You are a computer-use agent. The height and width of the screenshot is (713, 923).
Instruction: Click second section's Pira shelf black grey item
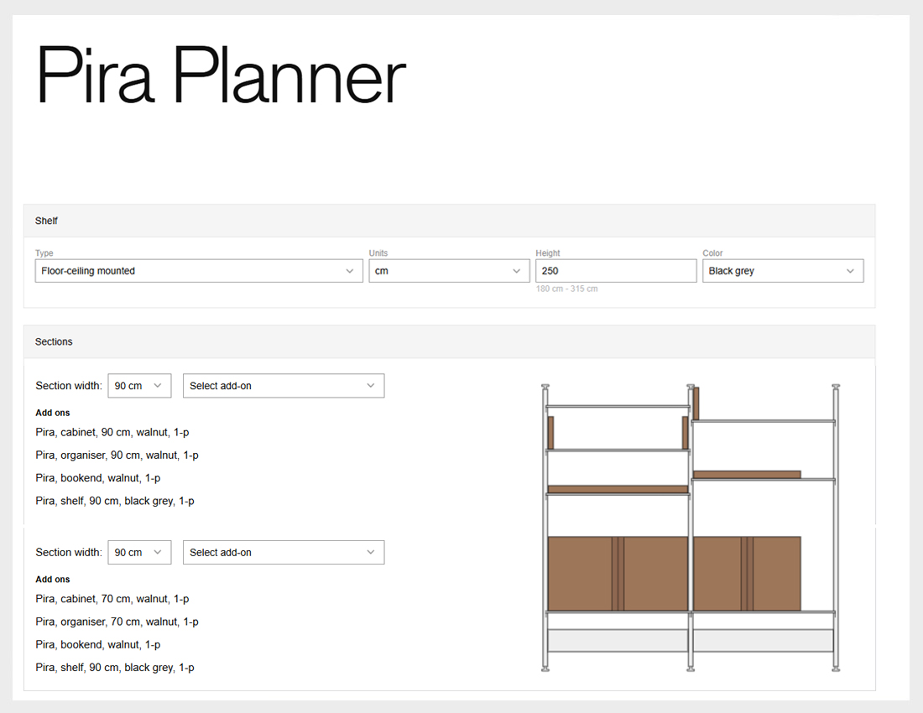[x=114, y=668]
